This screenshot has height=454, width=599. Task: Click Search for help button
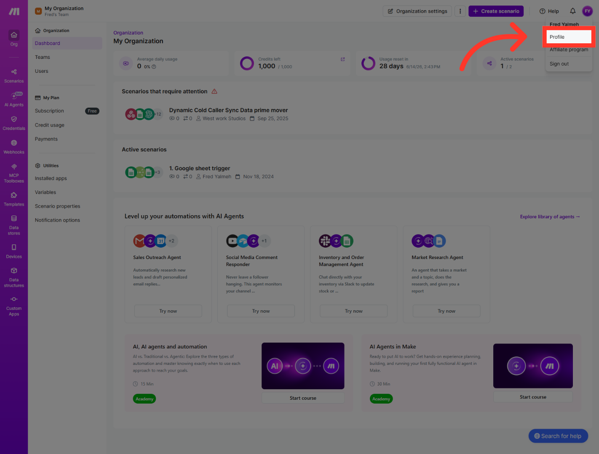coord(558,436)
